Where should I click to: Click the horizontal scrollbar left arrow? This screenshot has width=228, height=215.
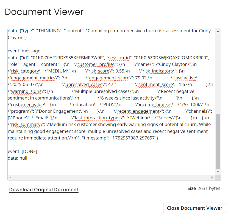tap(10, 177)
